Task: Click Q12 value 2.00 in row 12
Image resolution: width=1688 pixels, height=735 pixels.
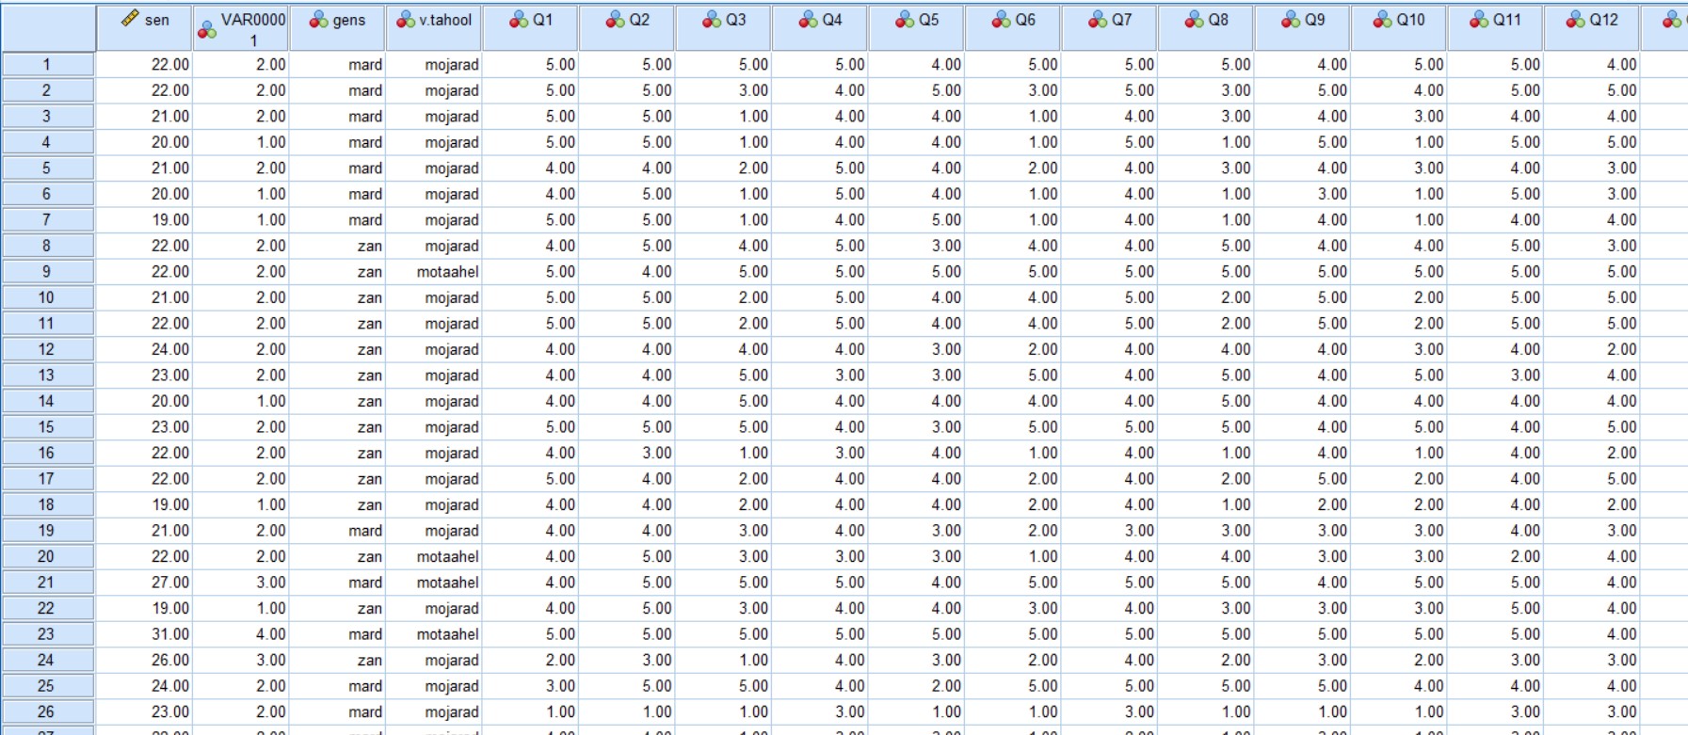Action: coord(1622,349)
